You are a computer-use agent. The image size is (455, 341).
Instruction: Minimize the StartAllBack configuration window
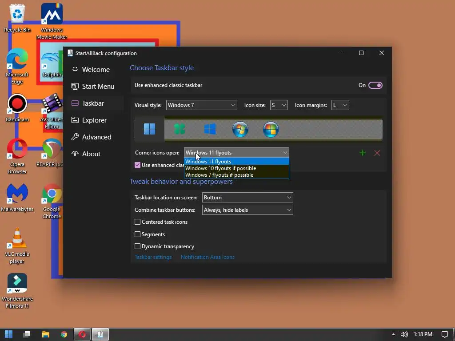pos(341,53)
